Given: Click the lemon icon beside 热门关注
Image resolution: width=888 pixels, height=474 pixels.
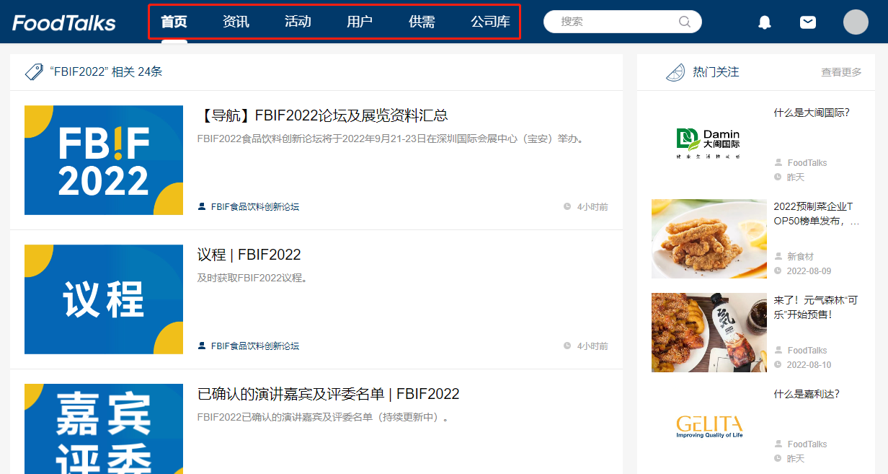Looking at the screenshot, I should pyautogui.click(x=675, y=72).
